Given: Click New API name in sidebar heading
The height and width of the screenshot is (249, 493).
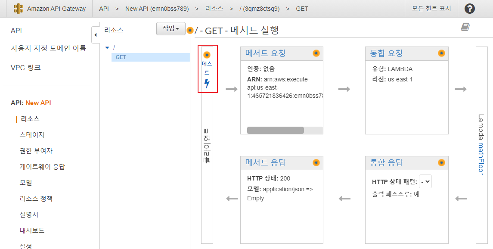Looking at the screenshot, I should click(38, 103).
